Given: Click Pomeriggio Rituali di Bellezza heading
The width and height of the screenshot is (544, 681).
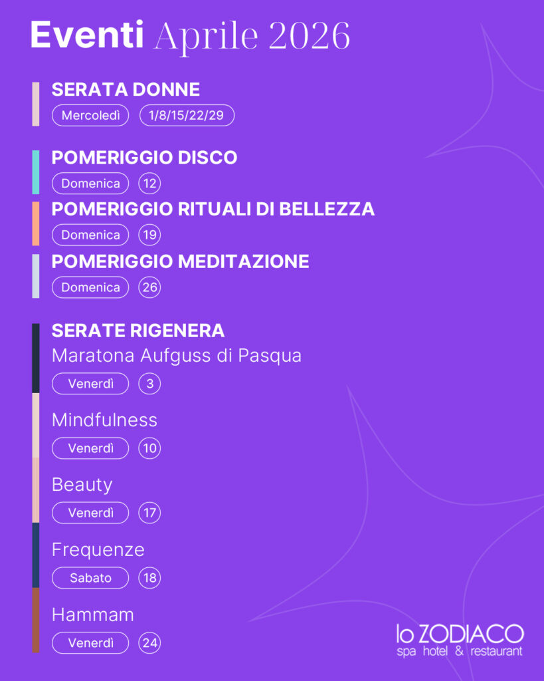Looking at the screenshot, I should tap(213, 209).
